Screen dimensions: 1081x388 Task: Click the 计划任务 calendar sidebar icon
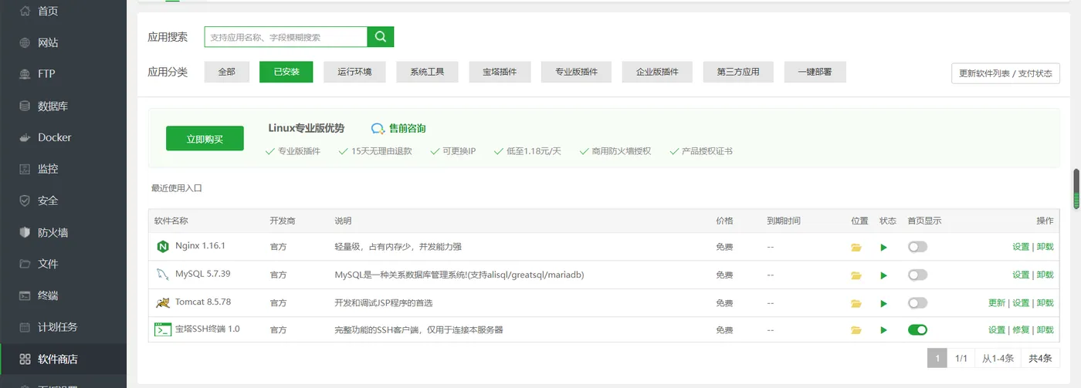tap(25, 327)
